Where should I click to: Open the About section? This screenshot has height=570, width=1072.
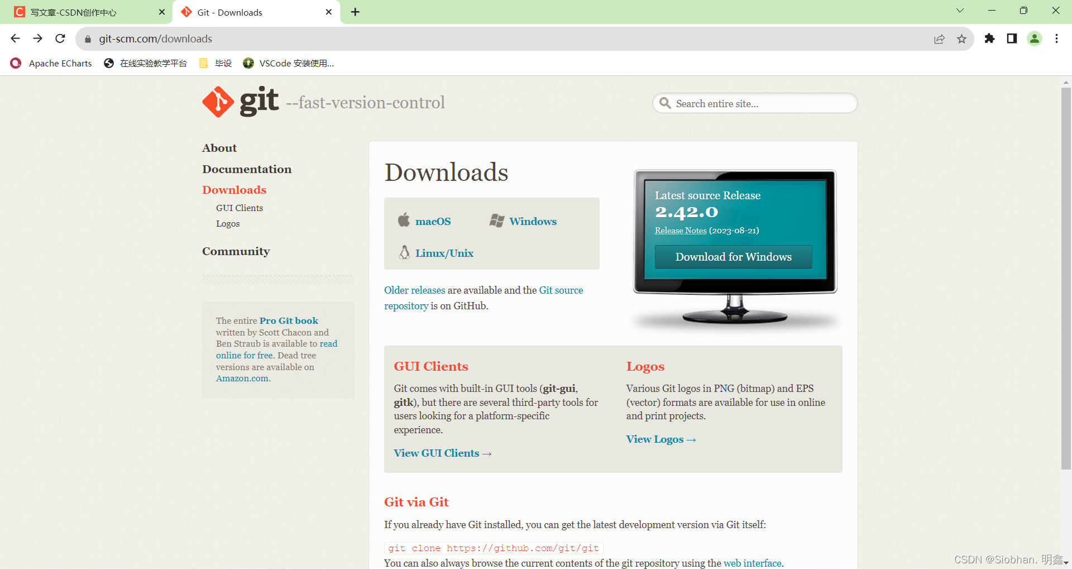(219, 148)
